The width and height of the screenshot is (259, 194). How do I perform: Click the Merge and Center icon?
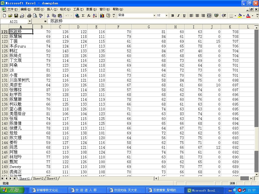pyautogui.click(x=209, y=16)
